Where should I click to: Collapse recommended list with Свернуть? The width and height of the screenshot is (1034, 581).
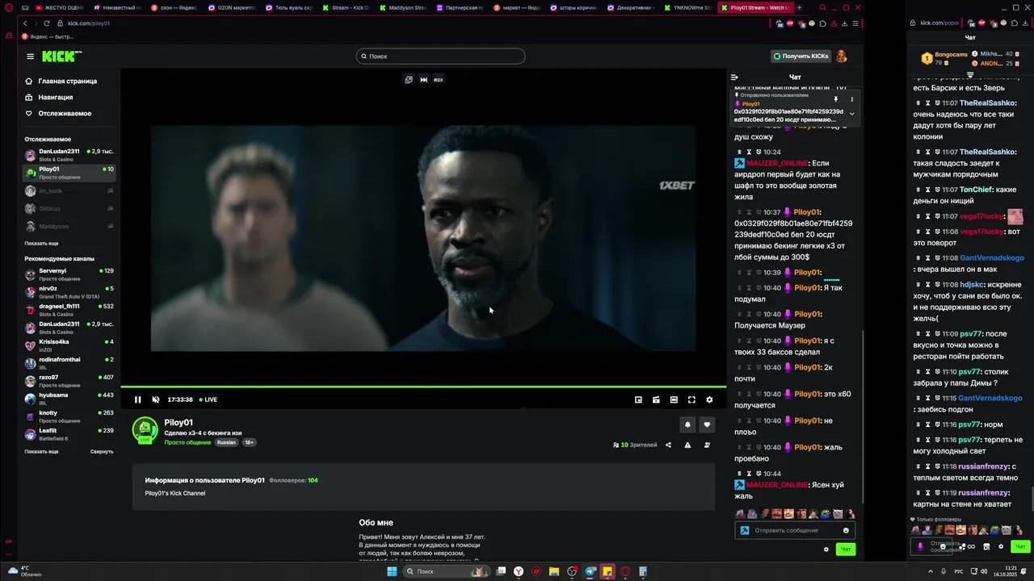click(x=102, y=452)
